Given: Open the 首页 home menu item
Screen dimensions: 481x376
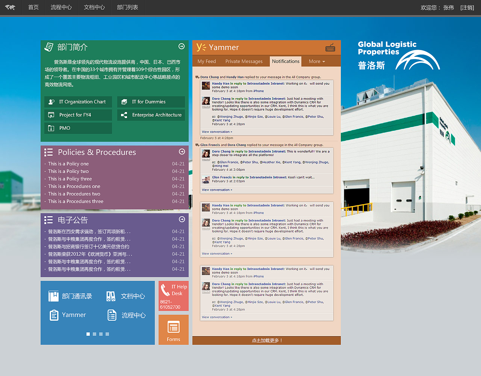Looking at the screenshot, I should point(33,8).
